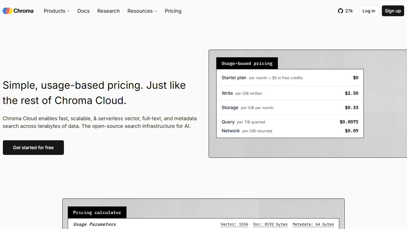Click the Write per GiB written label
The height and width of the screenshot is (229, 407).
coord(242,93)
